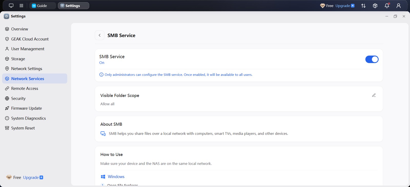This screenshot has height=187, width=410.
Task: Click the Upgrade link at the sidebar bottom
Action: point(33,177)
